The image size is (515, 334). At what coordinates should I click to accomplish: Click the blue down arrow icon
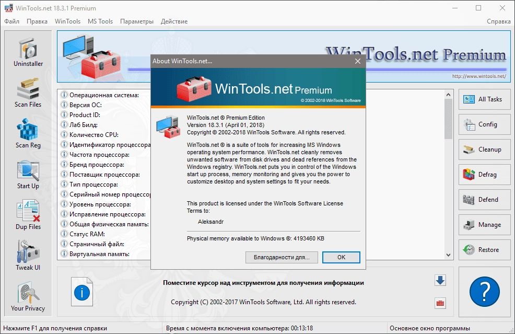tap(440, 280)
